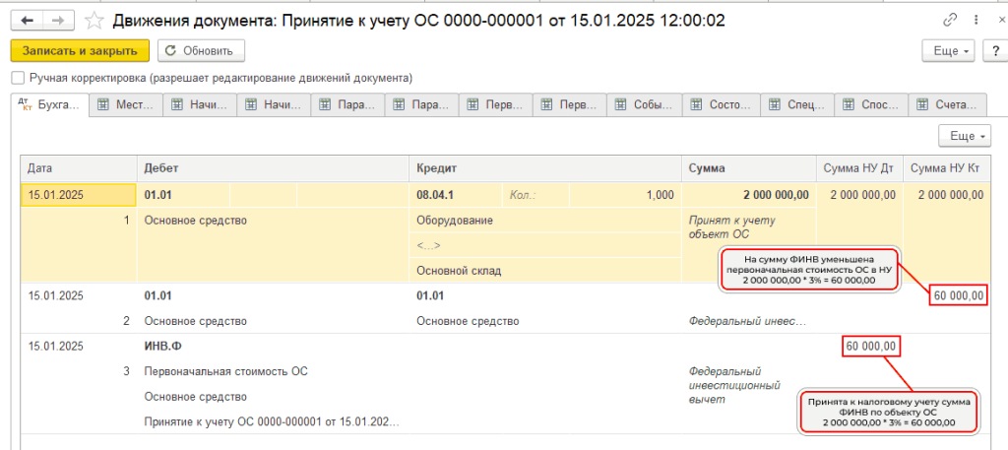Go back with the left arrow icon
This screenshot has width=1008, height=450.
[x=27, y=20]
